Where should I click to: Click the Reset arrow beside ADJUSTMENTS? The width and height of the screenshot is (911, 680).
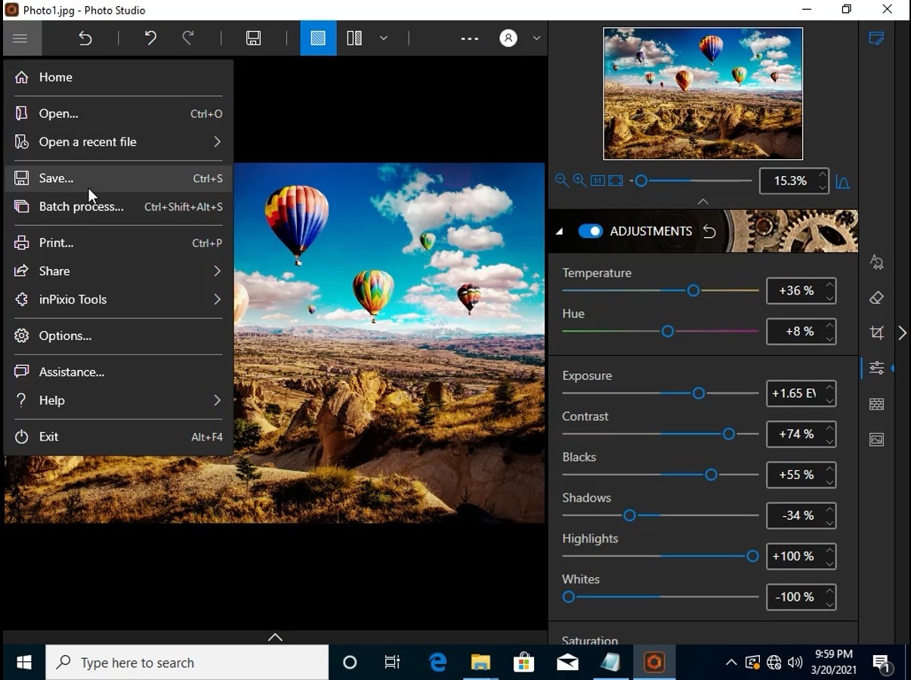coord(709,232)
